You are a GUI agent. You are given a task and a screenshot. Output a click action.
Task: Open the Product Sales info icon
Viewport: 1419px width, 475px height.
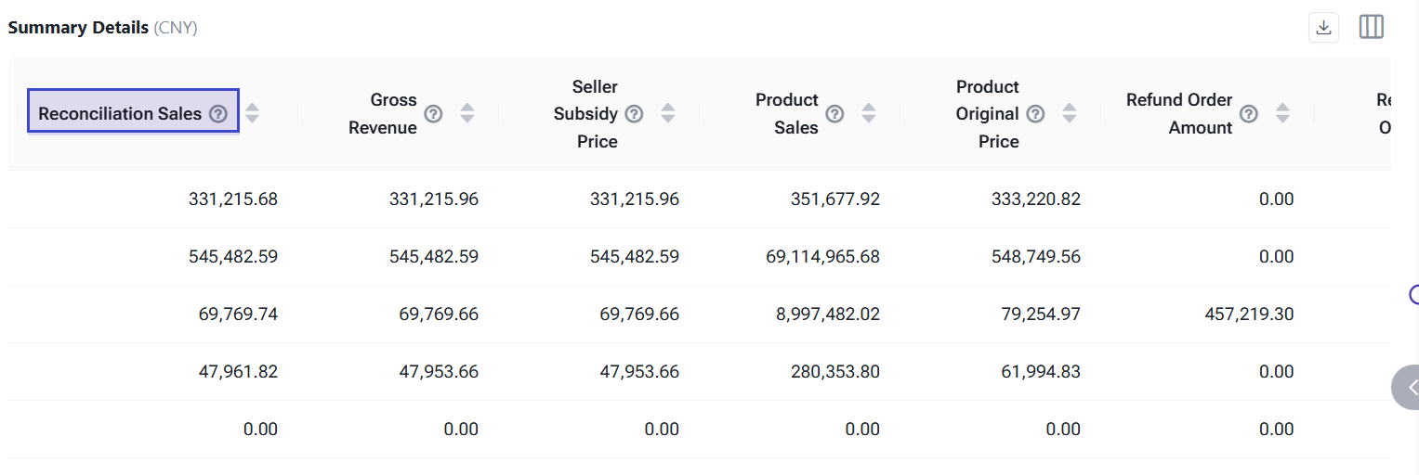[834, 114]
